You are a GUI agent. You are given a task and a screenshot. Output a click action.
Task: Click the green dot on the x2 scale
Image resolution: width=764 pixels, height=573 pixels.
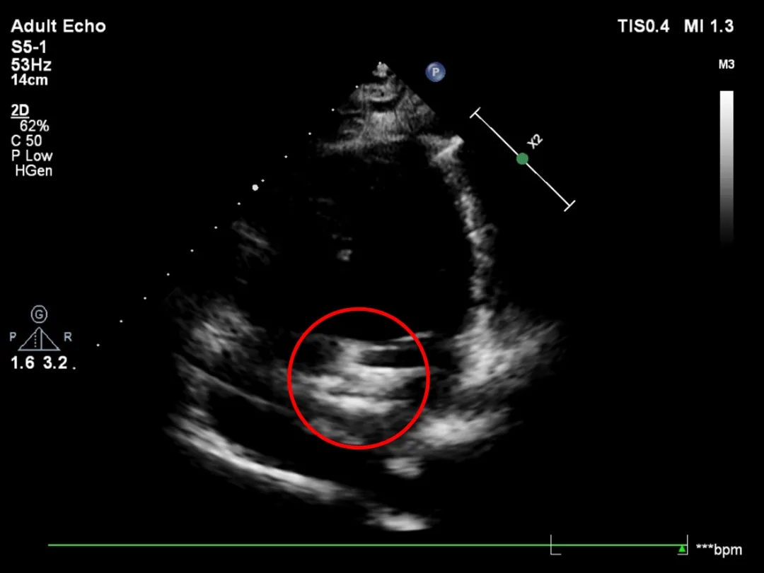pyautogui.click(x=522, y=159)
